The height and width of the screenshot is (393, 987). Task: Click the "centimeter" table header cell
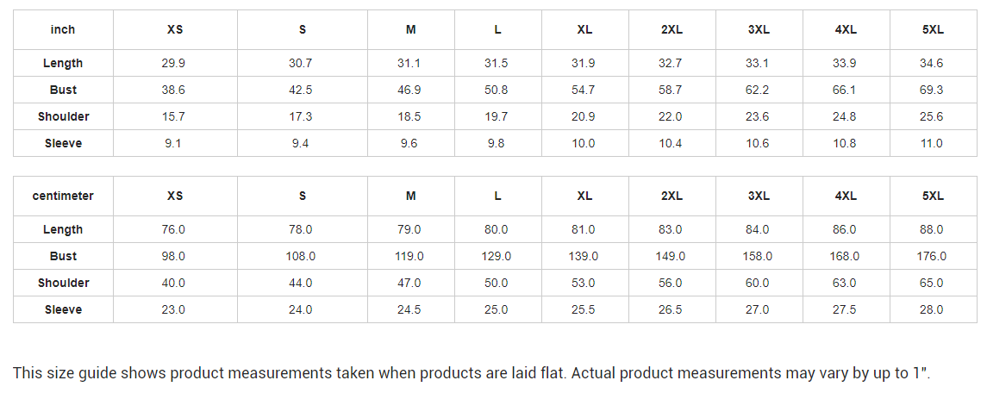click(x=63, y=196)
